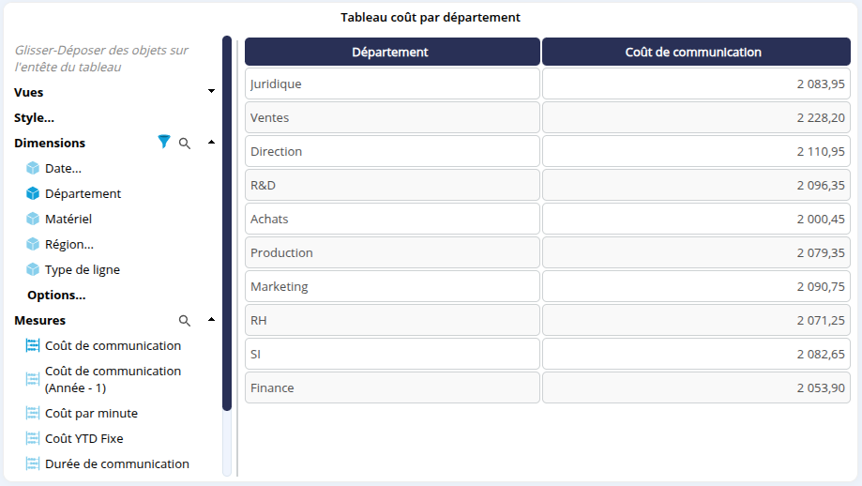The width and height of the screenshot is (862, 486).
Task: Click the Dimensions filter funnel icon
Action: (x=164, y=142)
